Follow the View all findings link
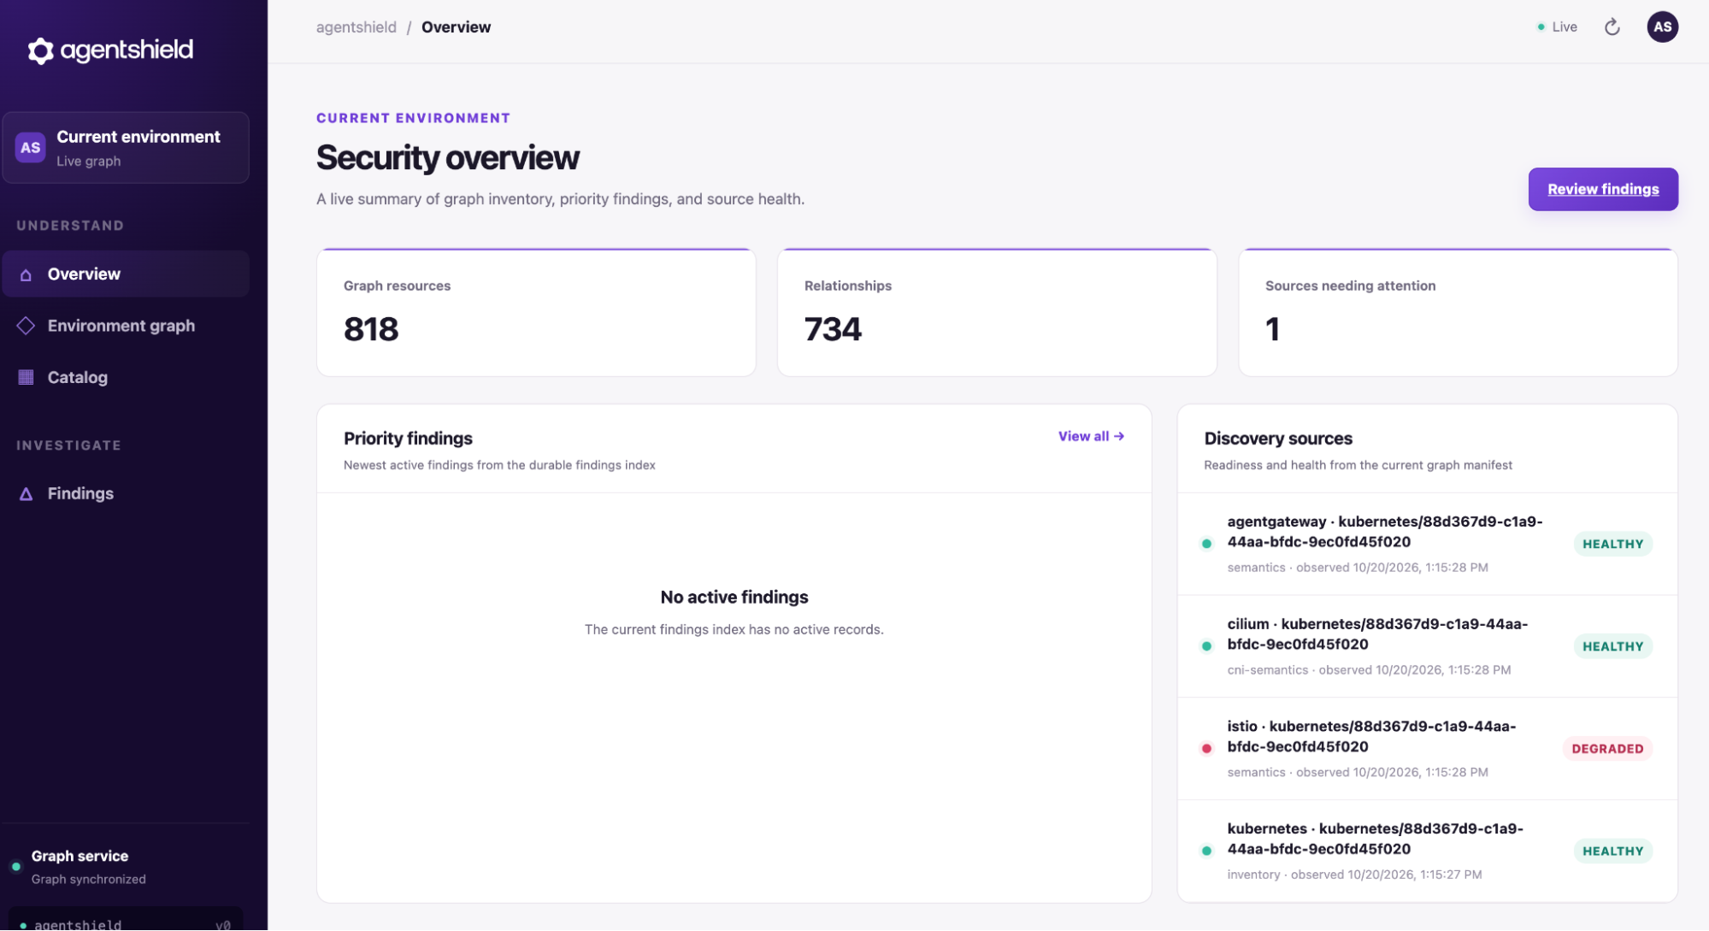Viewport: 1709px width, 931px height. click(x=1091, y=436)
